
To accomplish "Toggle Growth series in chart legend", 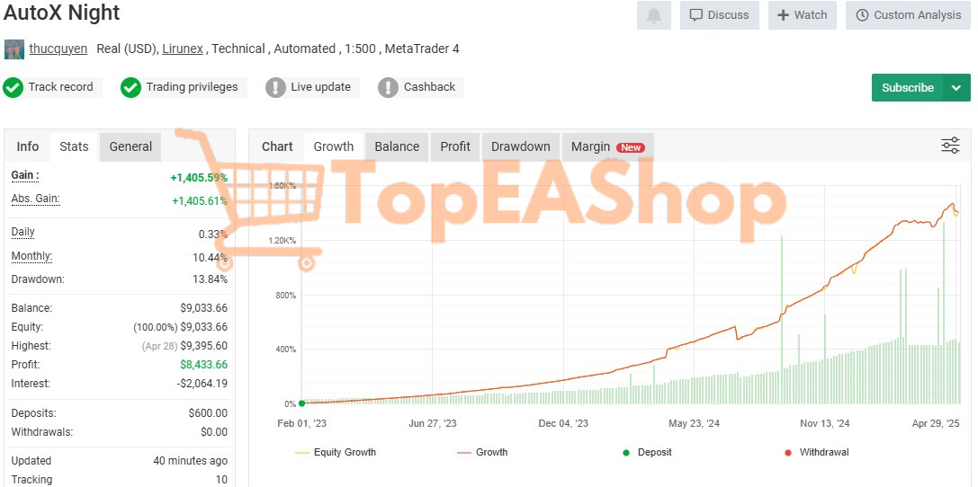I will click(482, 452).
